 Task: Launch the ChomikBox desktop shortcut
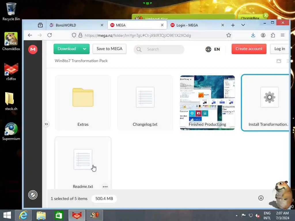coord(11,41)
